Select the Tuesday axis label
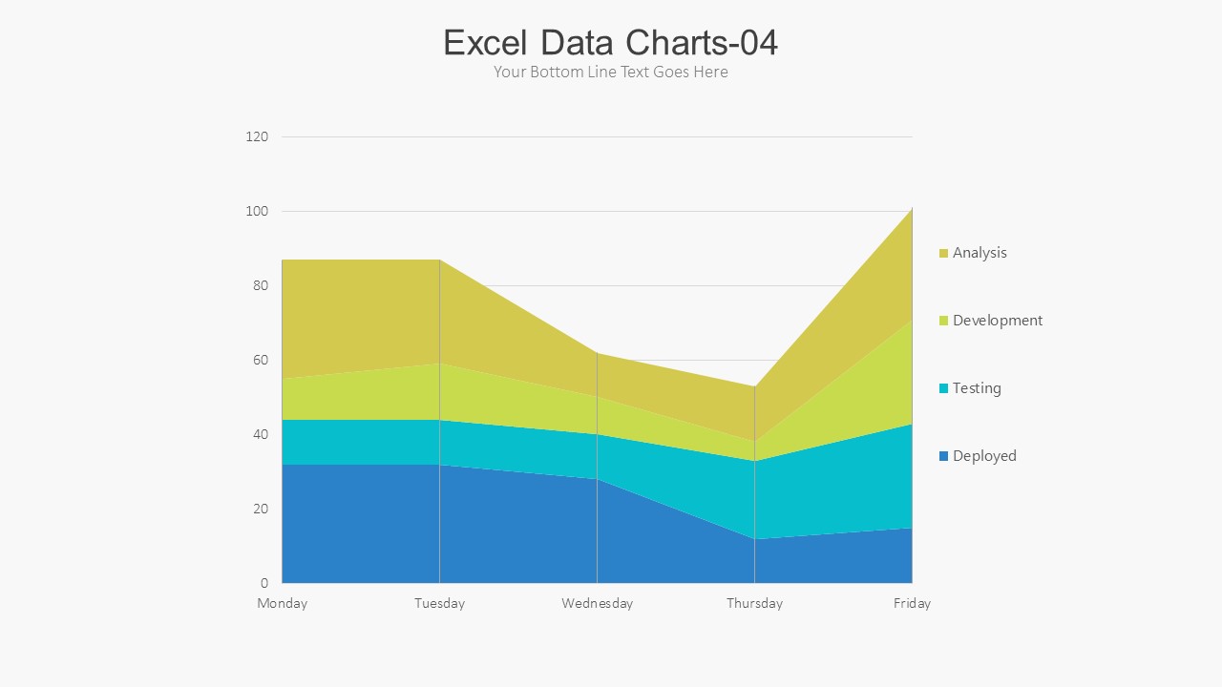The height and width of the screenshot is (687, 1222). click(440, 603)
